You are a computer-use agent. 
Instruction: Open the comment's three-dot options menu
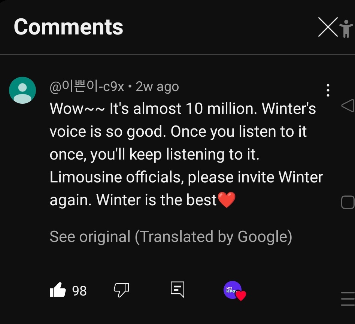coord(328,90)
